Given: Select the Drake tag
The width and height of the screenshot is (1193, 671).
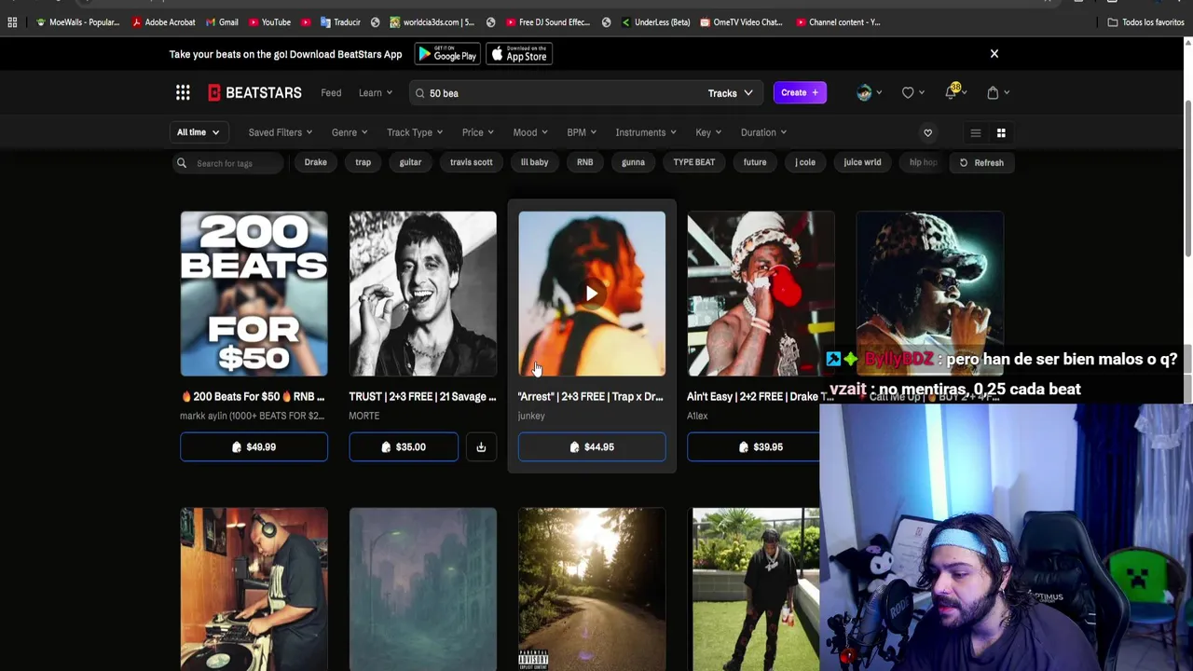Looking at the screenshot, I should [315, 162].
